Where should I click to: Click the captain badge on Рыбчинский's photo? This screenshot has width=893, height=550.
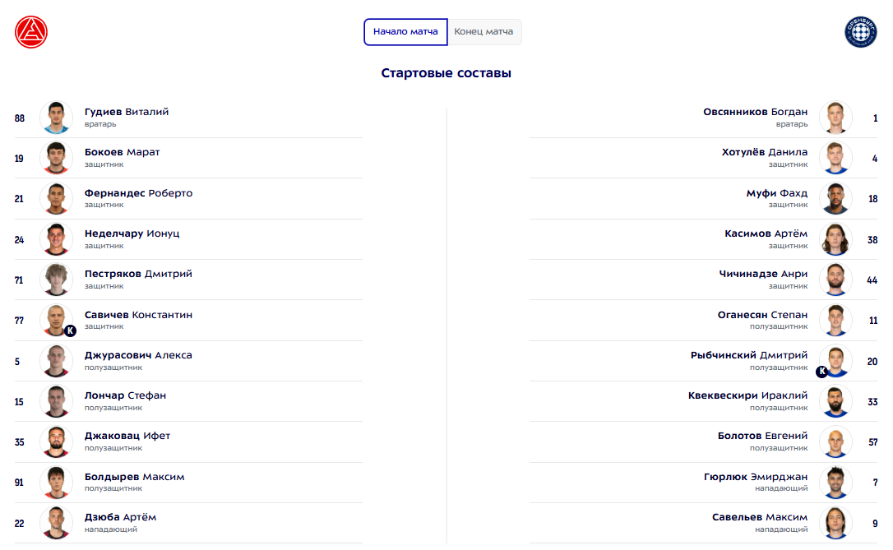(821, 372)
